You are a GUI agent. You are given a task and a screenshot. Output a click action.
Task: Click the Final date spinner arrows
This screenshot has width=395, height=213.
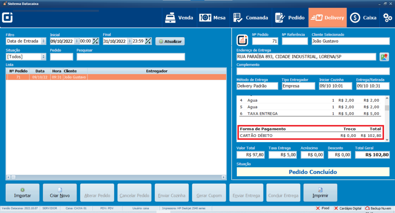tap(130, 41)
